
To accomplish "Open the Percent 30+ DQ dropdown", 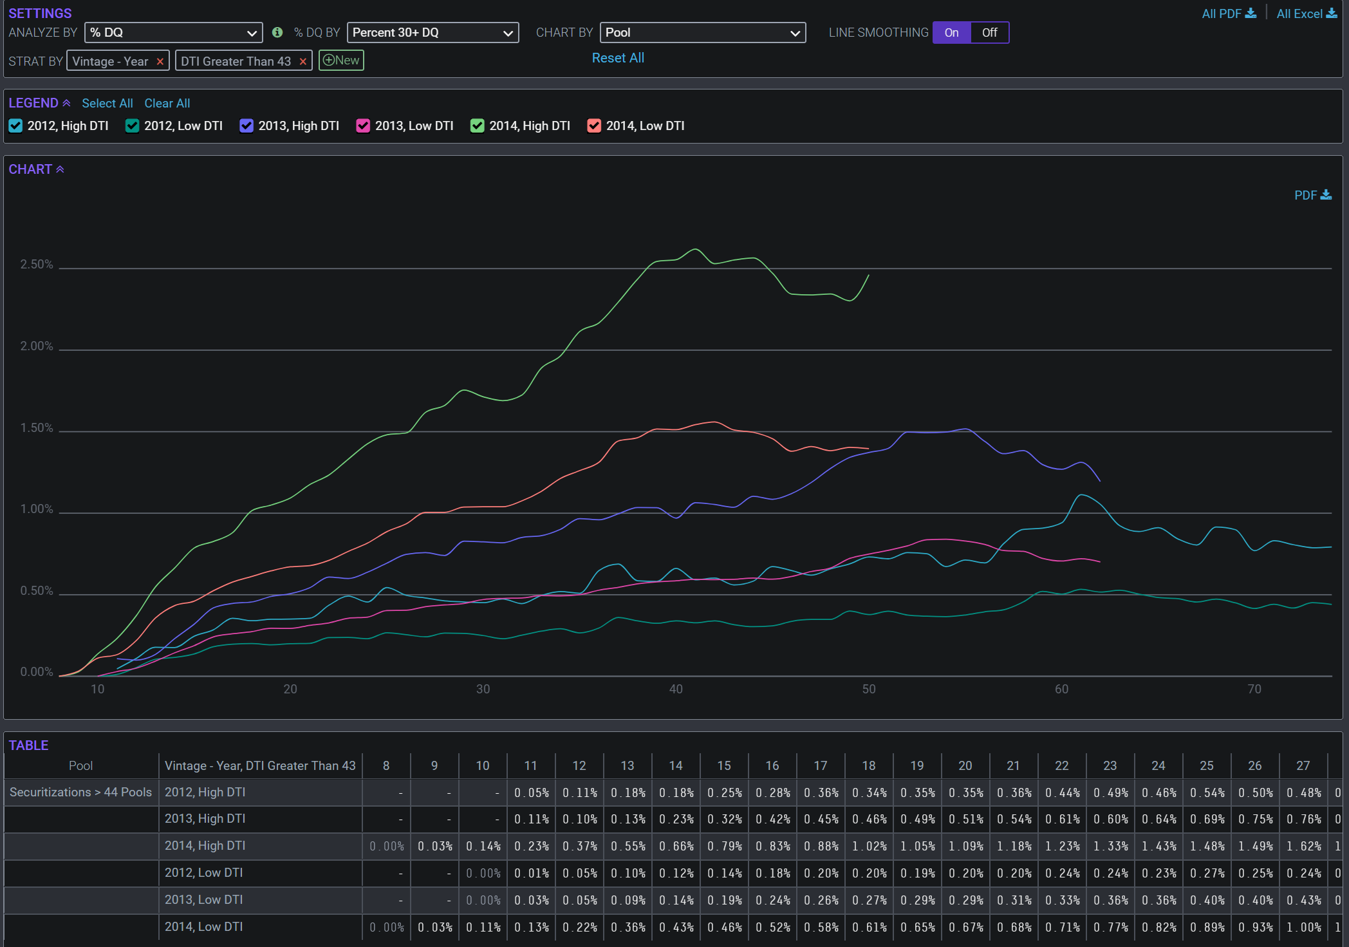I will [x=433, y=33].
